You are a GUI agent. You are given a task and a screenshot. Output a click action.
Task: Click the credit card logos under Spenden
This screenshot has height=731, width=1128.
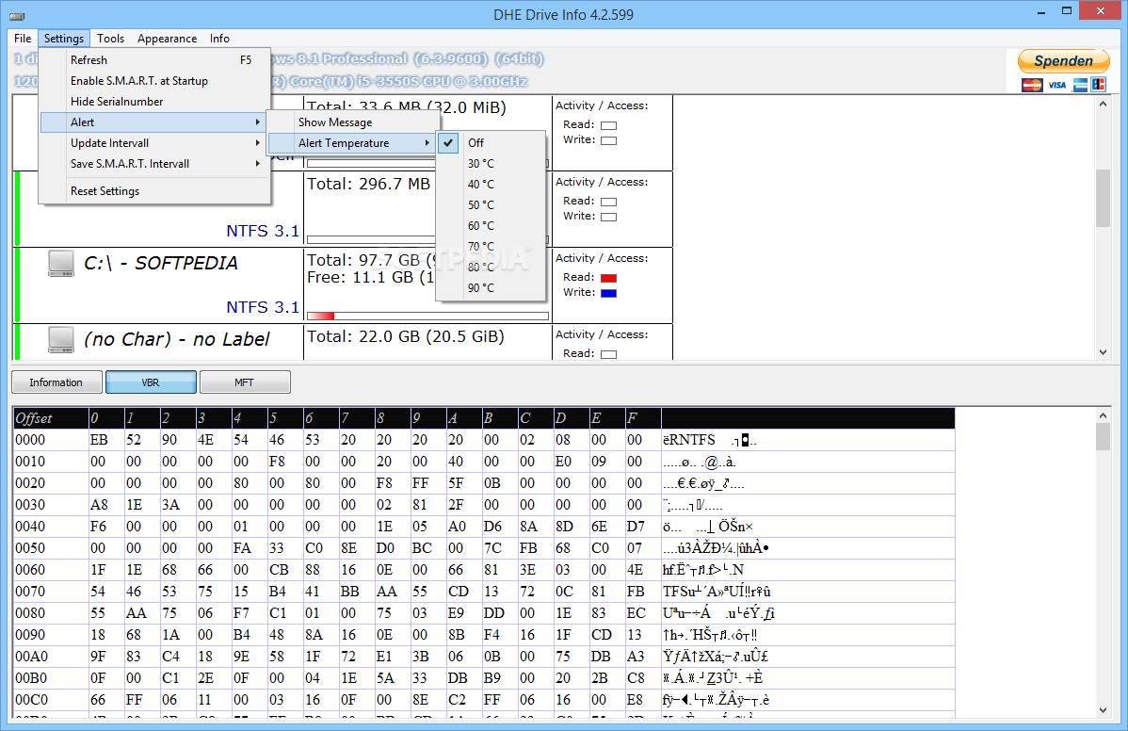tap(1062, 85)
